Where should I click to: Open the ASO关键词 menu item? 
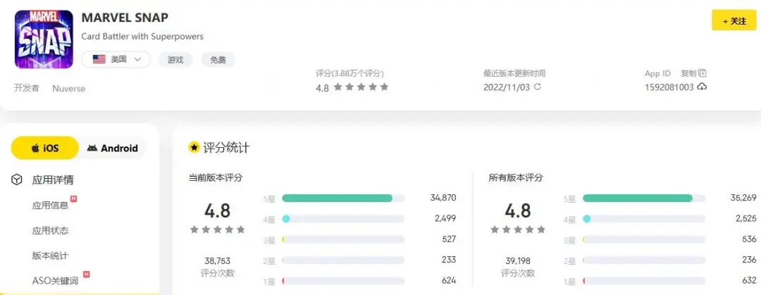[x=55, y=281]
